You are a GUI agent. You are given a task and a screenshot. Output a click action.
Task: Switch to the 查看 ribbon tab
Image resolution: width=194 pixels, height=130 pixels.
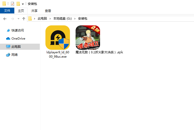click(48, 11)
